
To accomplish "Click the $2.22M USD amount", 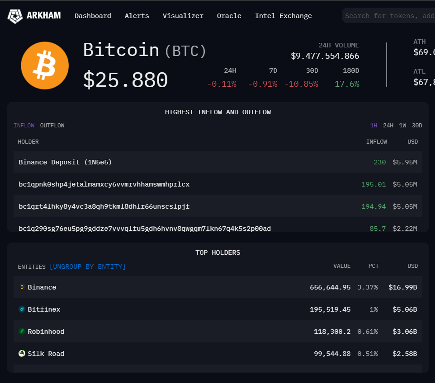I will click(x=405, y=229).
